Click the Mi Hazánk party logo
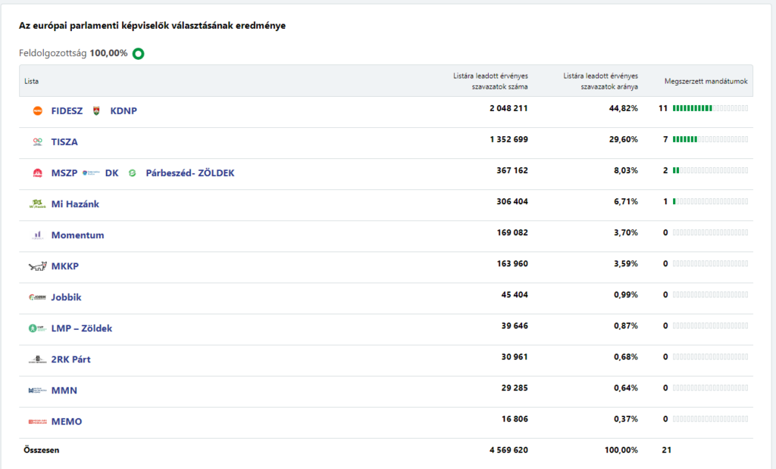The image size is (776, 469). point(38,204)
